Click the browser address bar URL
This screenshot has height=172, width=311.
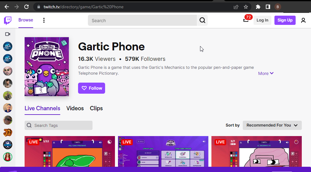(x=84, y=7)
